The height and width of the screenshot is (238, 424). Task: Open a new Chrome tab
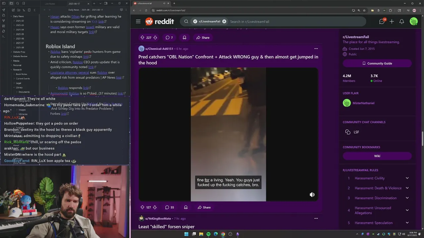(x=174, y=3)
